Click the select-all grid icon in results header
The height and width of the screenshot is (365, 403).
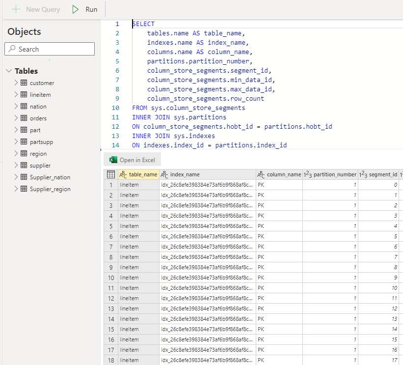(111, 174)
